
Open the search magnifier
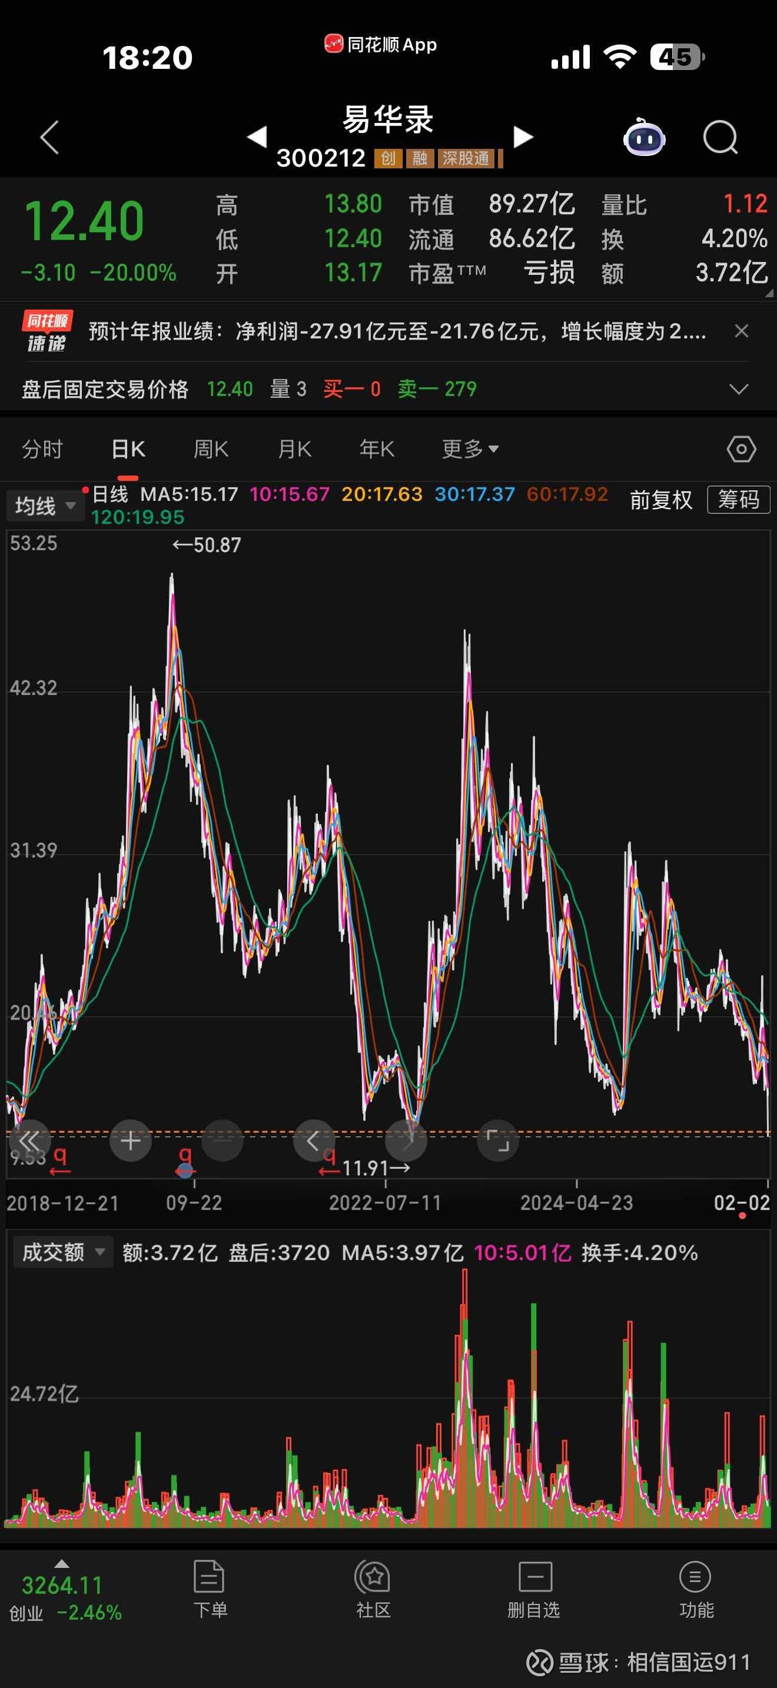click(720, 138)
